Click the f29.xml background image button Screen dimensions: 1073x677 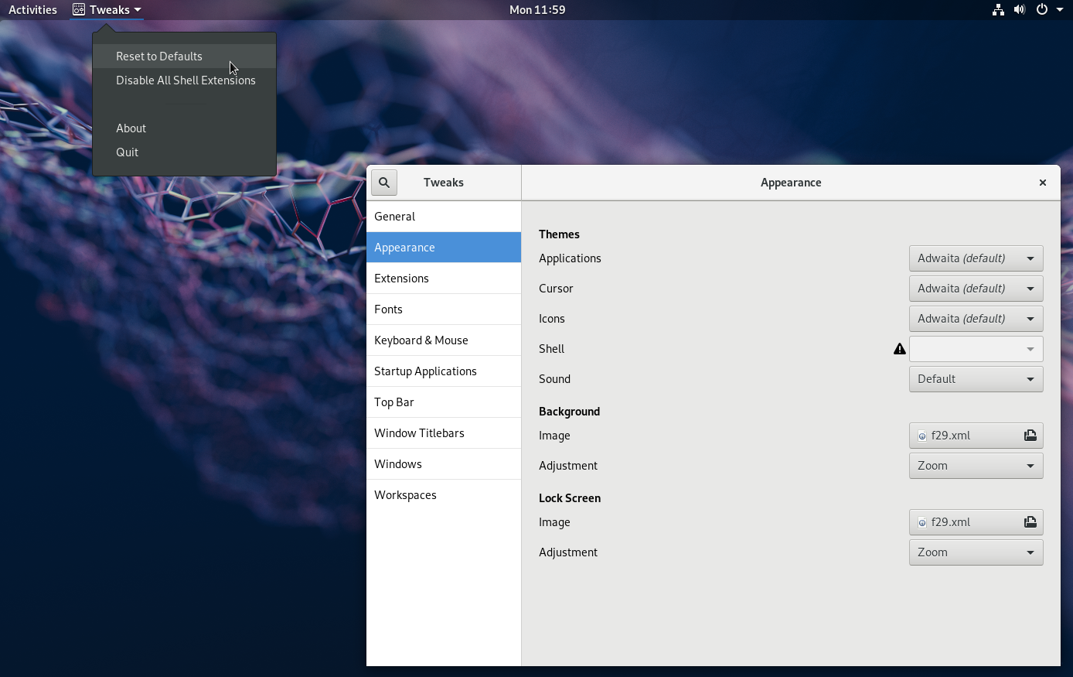point(959,436)
